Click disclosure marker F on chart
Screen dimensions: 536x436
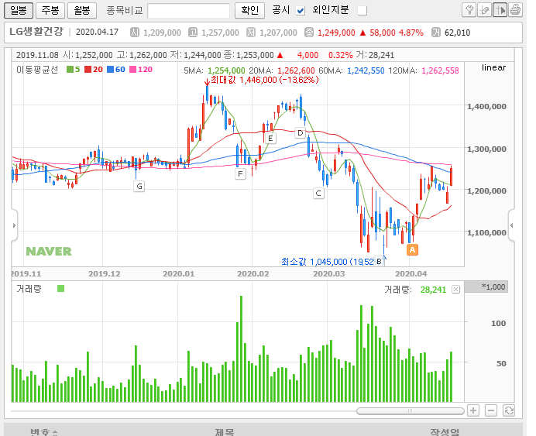(240, 174)
